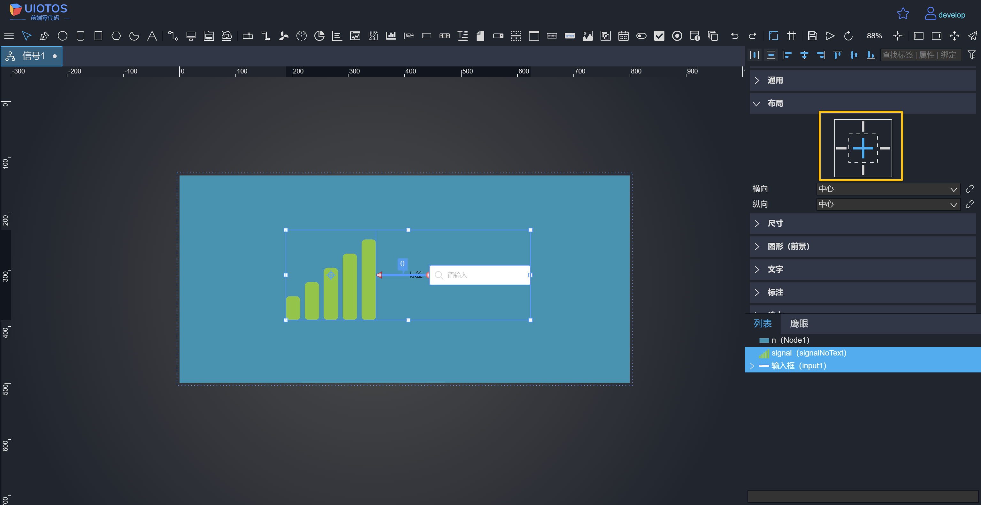Select the pen drawing tool

(44, 36)
